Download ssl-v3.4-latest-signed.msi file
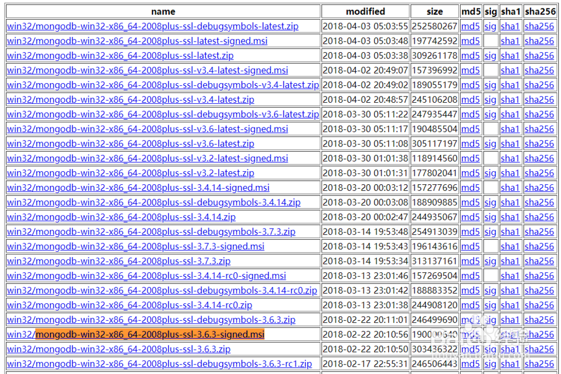Image resolution: width=561 pixels, height=374 pixels. point(148,70)
